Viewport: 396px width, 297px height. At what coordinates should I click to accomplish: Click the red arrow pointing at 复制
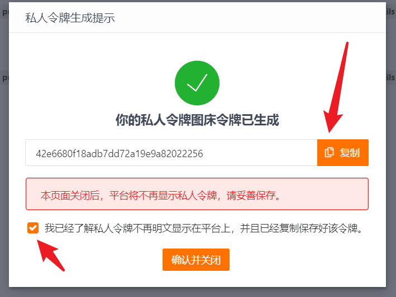click(336, 87)
